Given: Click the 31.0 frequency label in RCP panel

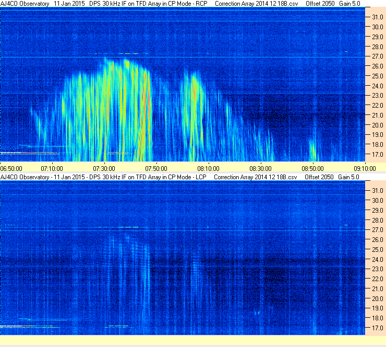Looking at the screenshot, I should (x=377, y=17).
